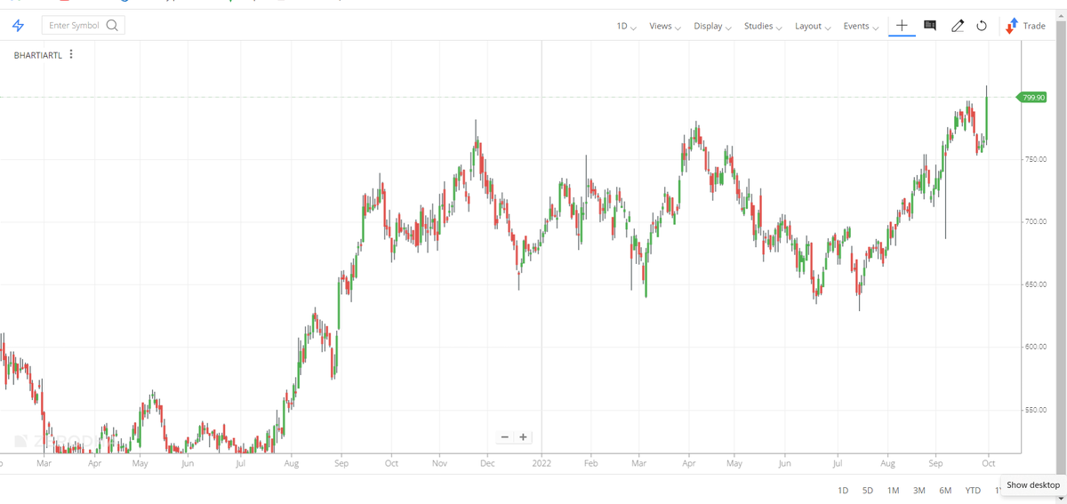Click the 550.00 price axis label

1034,410
